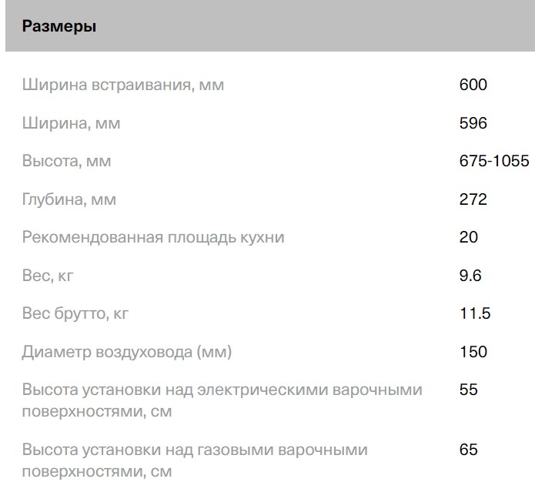Viewport: 535px width, 482px height.
Task: Select the depth value 272
Action: pos(473,199)
